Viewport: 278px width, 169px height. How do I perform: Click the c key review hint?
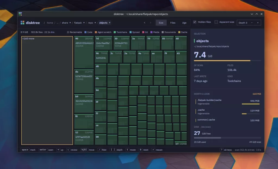click(72, 150)
